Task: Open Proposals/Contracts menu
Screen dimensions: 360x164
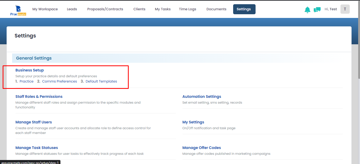Action: coord(105,9)
